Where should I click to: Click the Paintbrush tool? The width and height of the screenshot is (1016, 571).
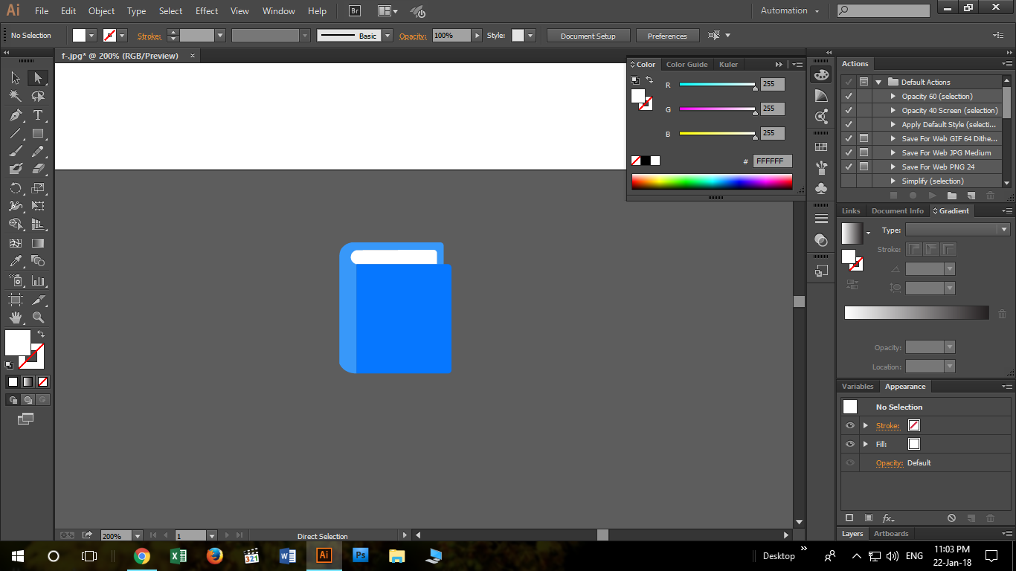(16, 151)
